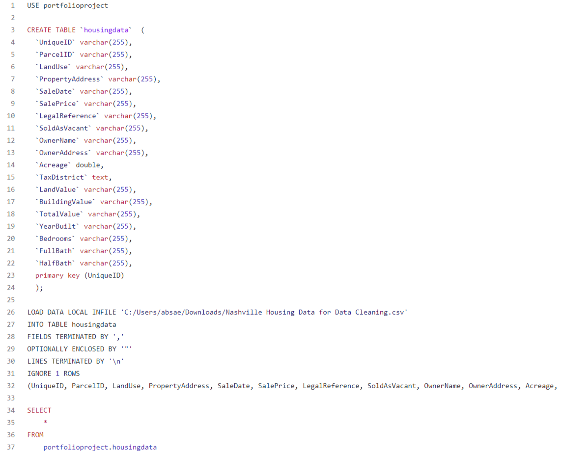Viewport: 561px width, 454px height.
Task: Click the `LegalReference` column name
Action: coord(68,116)
